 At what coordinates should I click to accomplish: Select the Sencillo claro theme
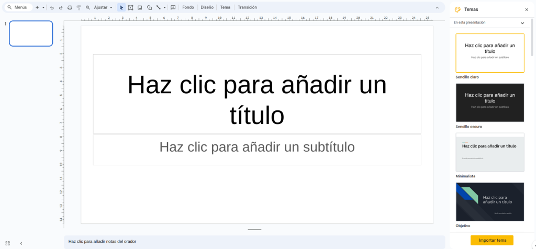pyautogui.click(x=490, y=53)
